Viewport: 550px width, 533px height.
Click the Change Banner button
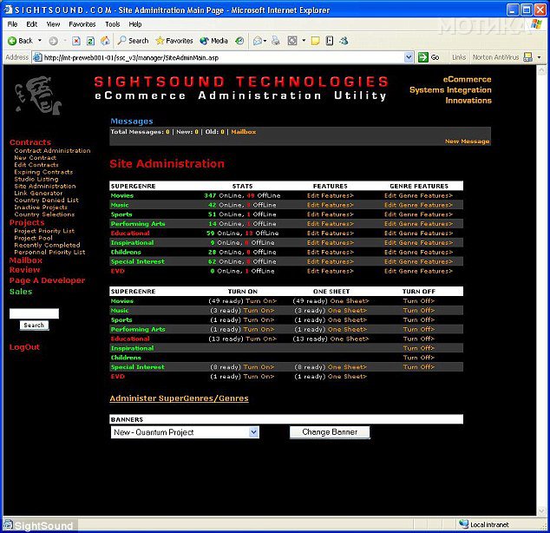pyautogui.click(x=330, y=432)
